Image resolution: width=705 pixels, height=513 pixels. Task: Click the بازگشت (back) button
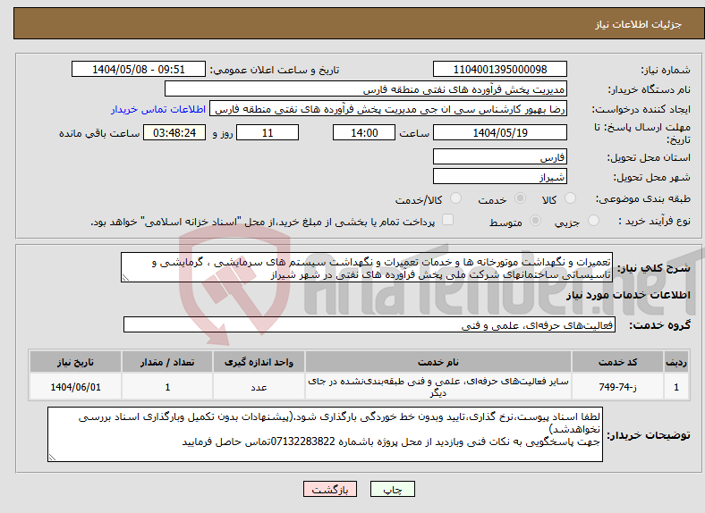pos(330,489)
